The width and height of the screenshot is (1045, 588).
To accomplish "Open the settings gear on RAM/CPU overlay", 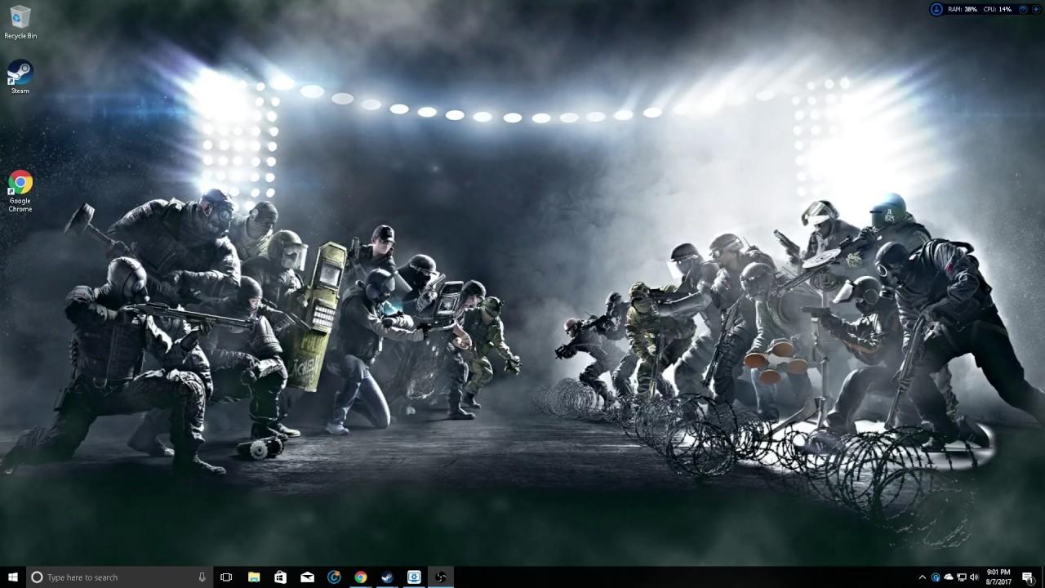I will (1023, 9).
